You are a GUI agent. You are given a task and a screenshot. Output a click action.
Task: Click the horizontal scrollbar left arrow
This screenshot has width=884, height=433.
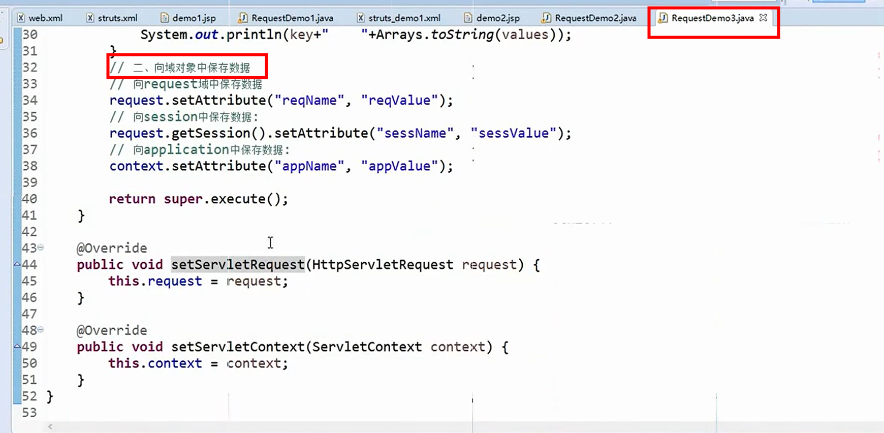(50, 426)
